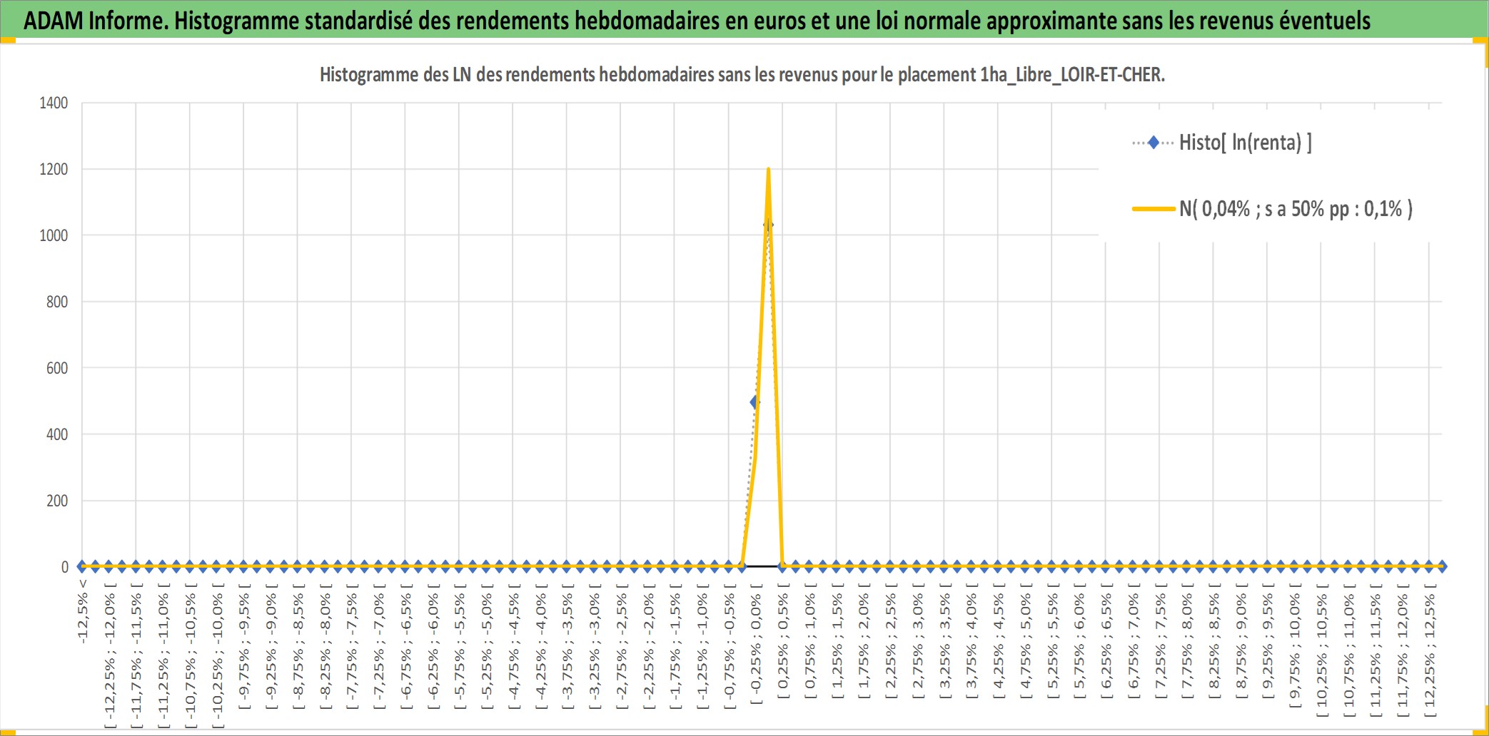Select the legend entry 'Histo[ ln(renta) ]'
Image resolution: width=1489 pixels, height=736 pixels.
pyautogui.click(x=1245, y=143)
